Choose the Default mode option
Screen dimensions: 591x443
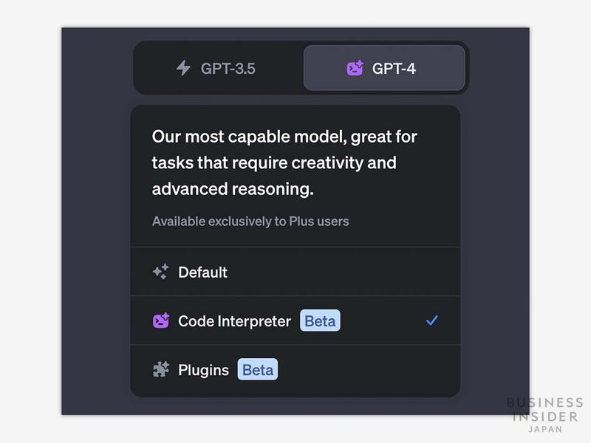point(202,272)
